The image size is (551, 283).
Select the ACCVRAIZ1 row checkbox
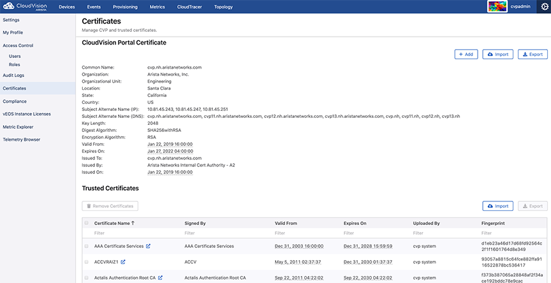pyautogui.click(x=87, y=262)
